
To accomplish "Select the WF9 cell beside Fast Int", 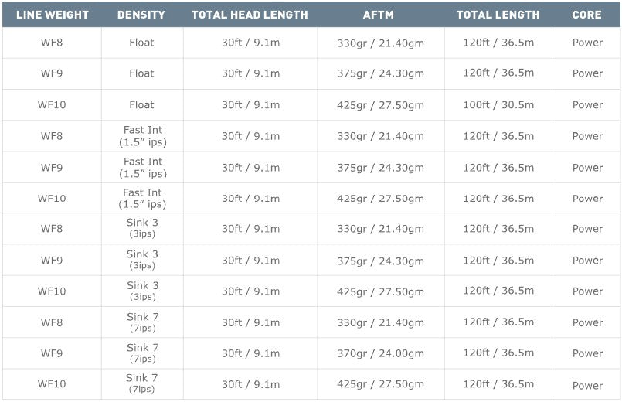I will [52, 167].
